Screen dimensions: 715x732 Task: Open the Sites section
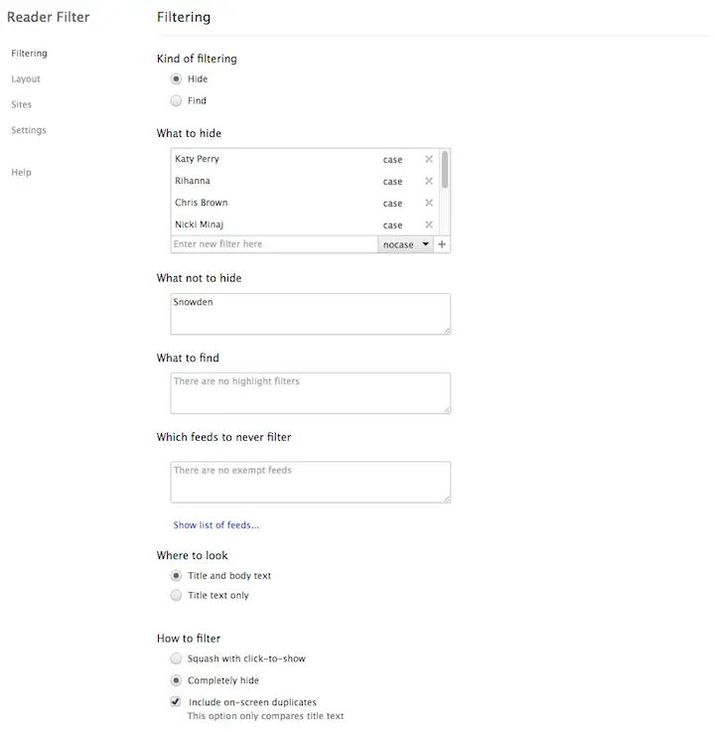pyautogui.click(x=22, y=104)
